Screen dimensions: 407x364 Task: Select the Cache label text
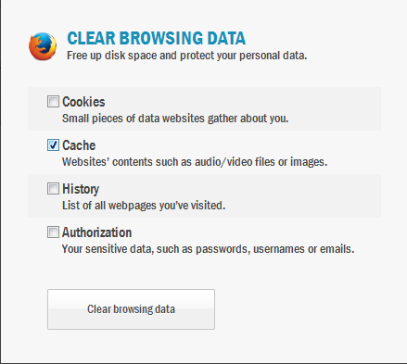79,145
